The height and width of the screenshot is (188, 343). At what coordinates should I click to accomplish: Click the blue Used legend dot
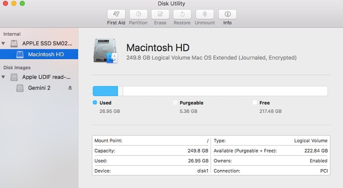pyautogui.click(x=95, y=102)
